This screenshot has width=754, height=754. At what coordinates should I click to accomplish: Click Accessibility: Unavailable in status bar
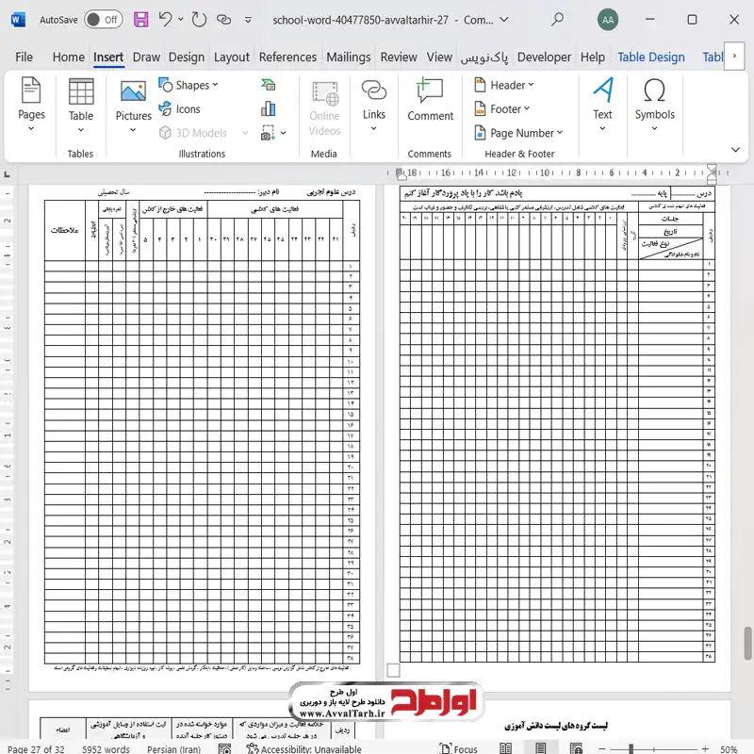pyautogui.click(x=303, y=748)
